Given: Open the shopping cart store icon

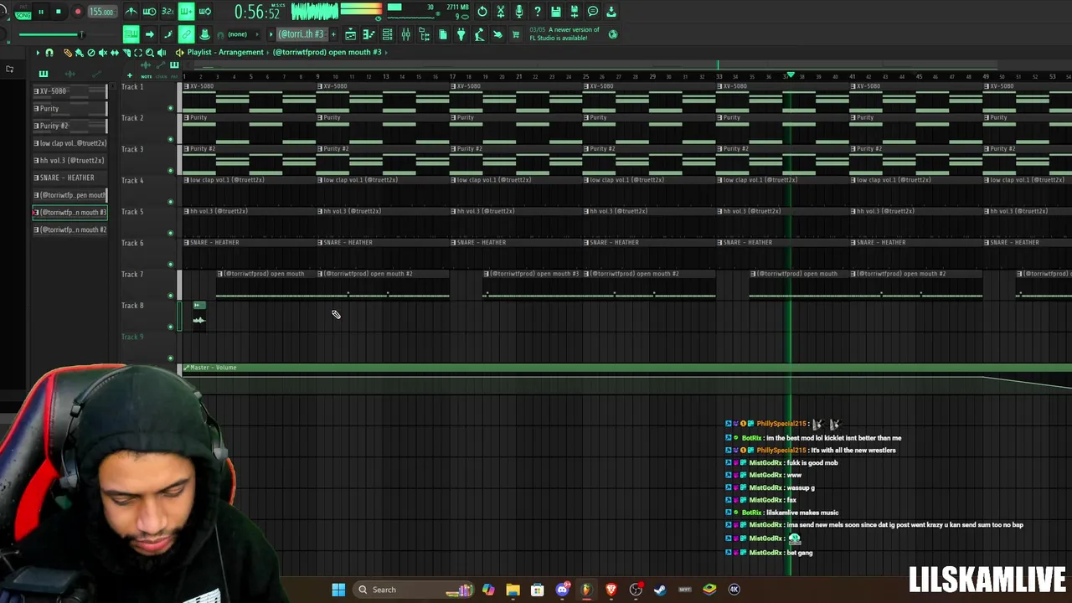Looking at the screenshot, I should click(x=516, y=34).
